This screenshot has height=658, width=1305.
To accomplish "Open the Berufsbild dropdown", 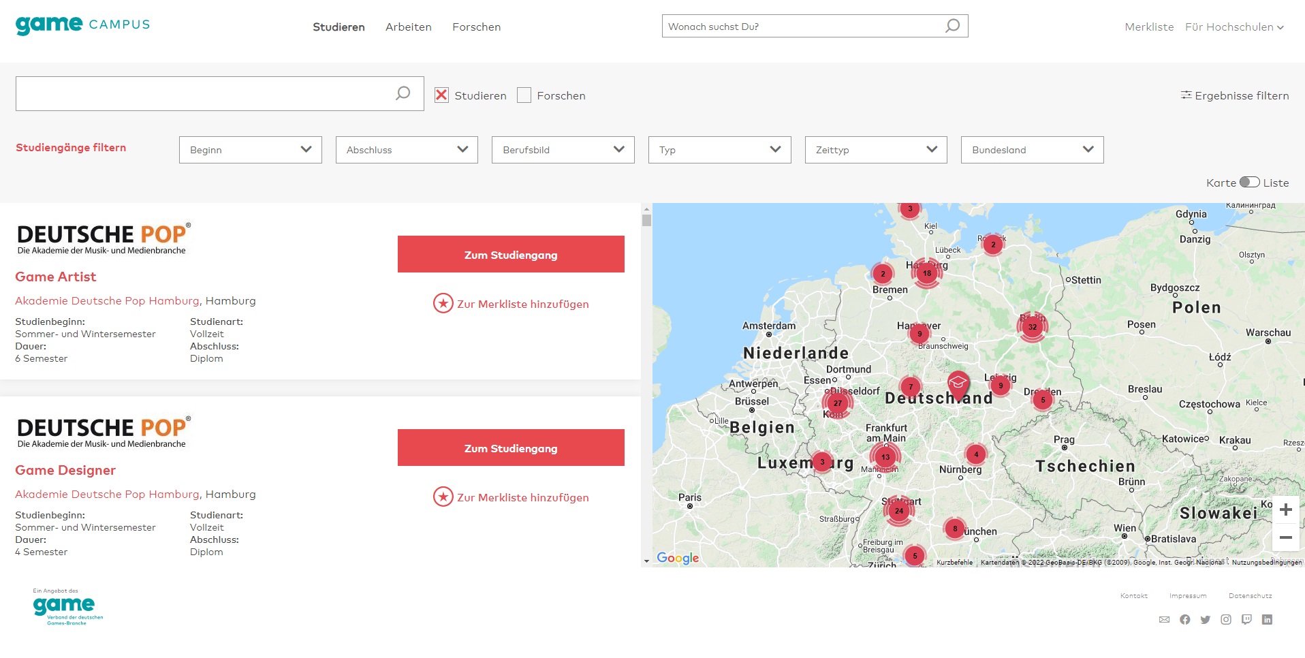I will pos(563,150).
